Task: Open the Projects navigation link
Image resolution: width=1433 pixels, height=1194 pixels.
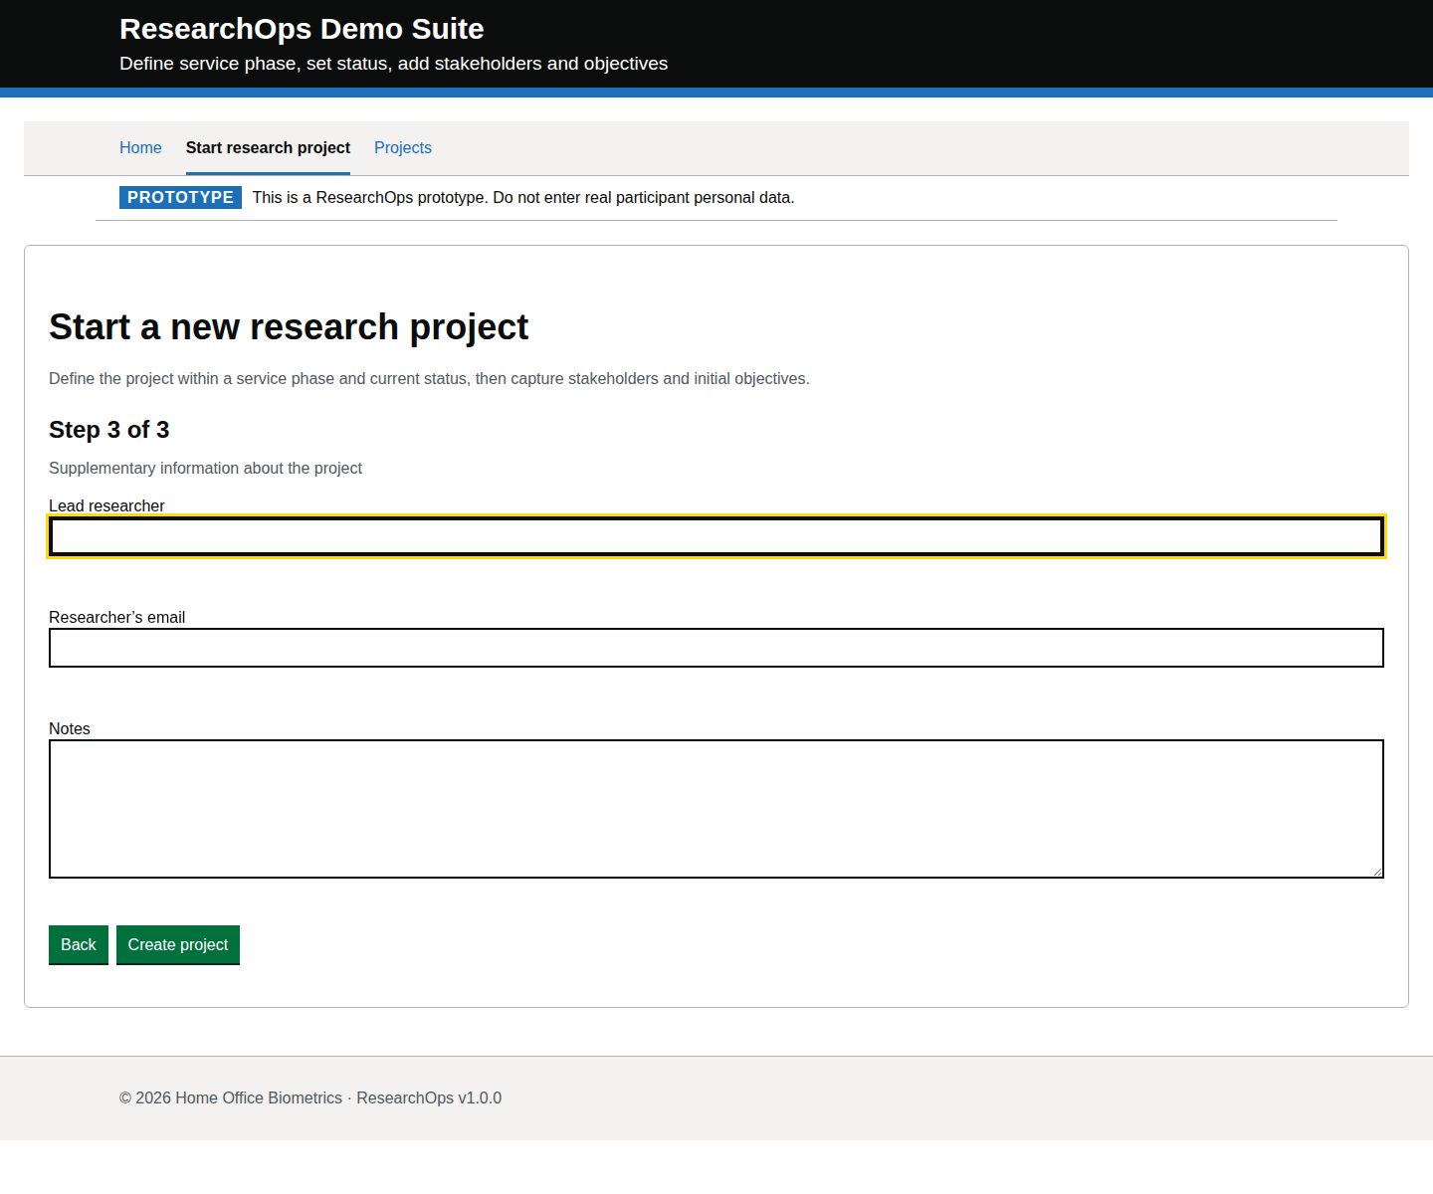Action: [402, 147]
